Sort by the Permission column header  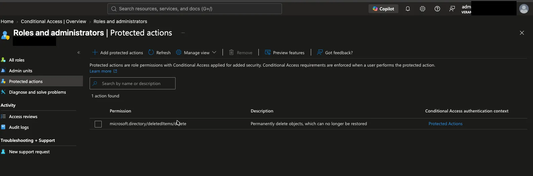click(x=120, y=111)
